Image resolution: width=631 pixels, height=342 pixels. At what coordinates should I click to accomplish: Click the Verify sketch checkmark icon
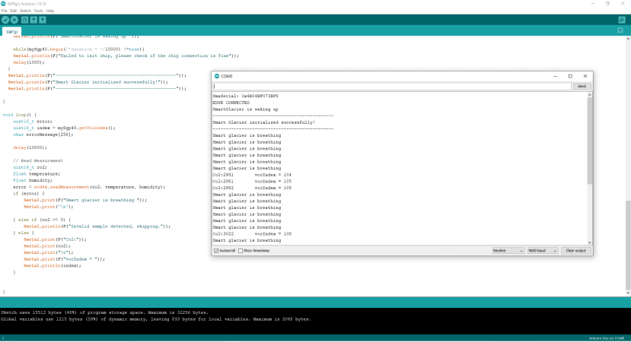(5, 20)
